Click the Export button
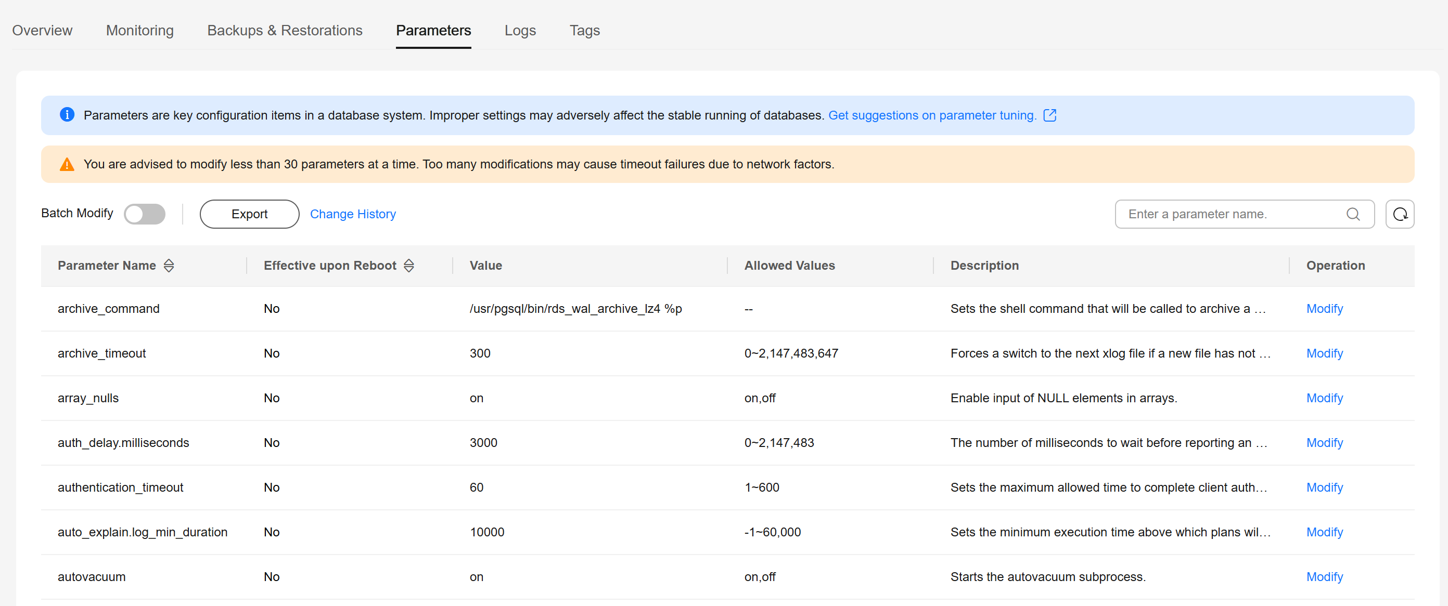Image resolution: width=1448 pixels, height=606 pixels. 249,214
